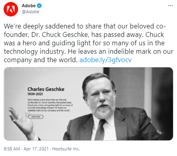177x156 pixels.
Task: Open the black and white tribute photo
Action: pos(88,104)
